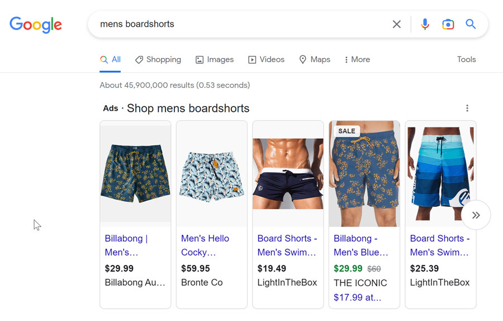This screenshot has width=503, height=321.
Task: Open the Billabong | Men's product link
Action: 126,246
